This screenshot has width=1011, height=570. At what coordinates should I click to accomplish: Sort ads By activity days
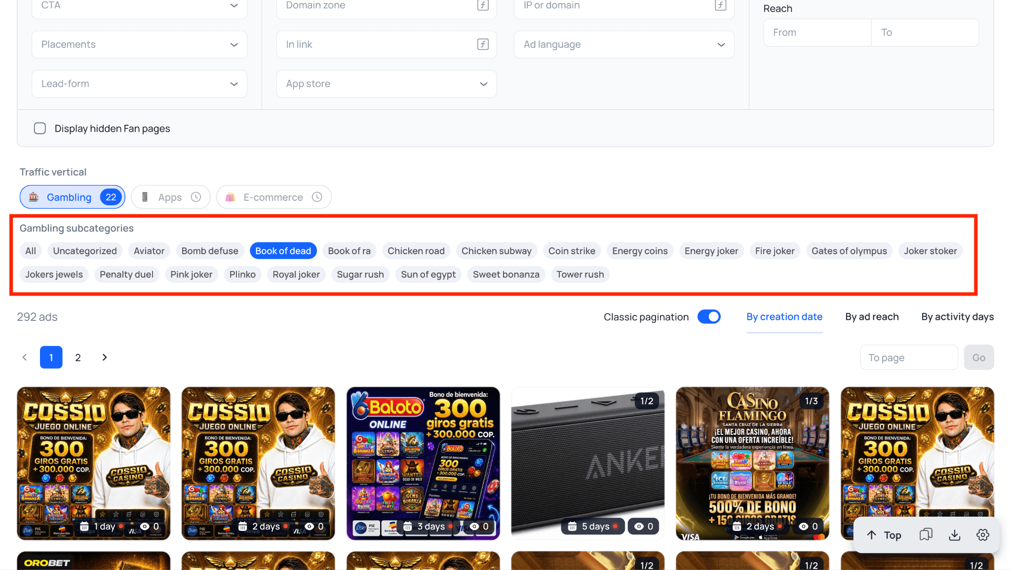point(958,317)
